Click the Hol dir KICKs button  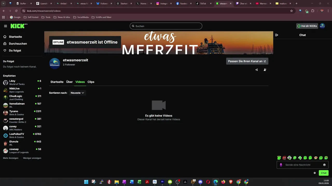tap(307, 26)
